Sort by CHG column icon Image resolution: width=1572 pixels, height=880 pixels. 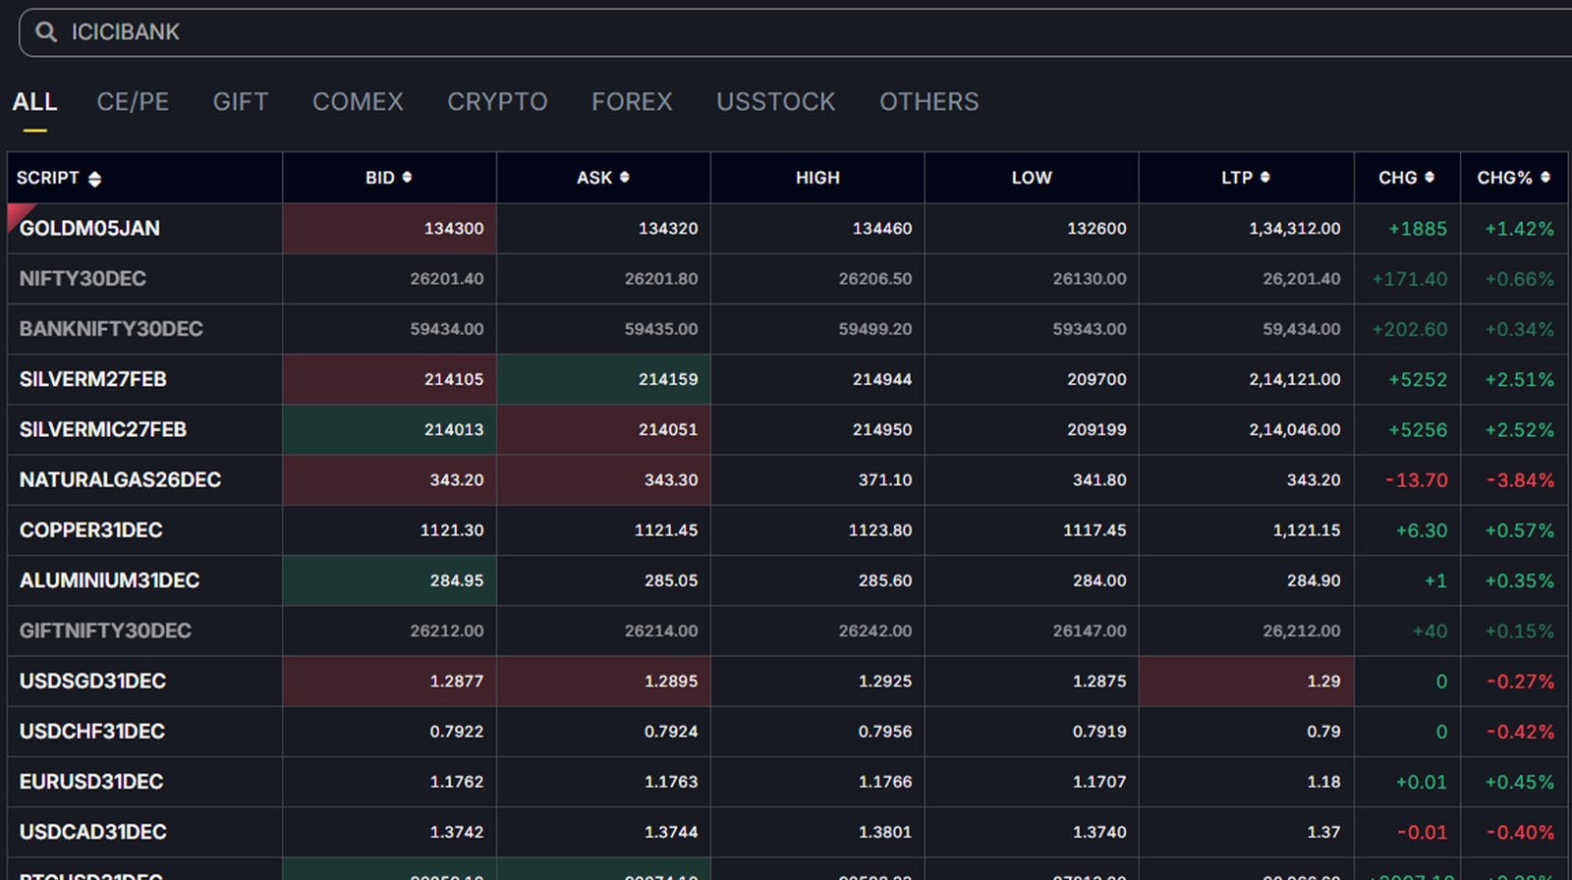click(1429, 177)
